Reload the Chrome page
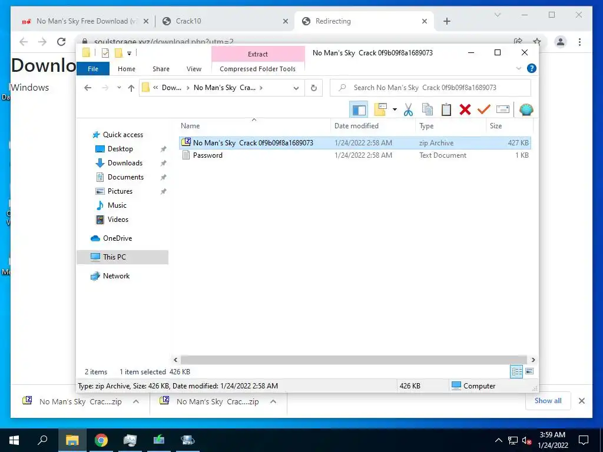603x452 pixels. 61,42
